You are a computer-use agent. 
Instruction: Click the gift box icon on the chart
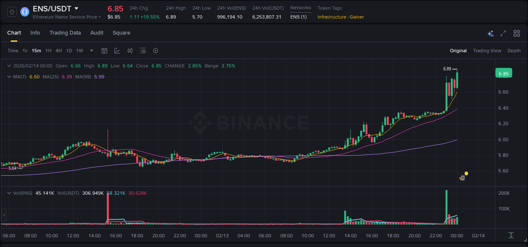[x=462, y=177]
